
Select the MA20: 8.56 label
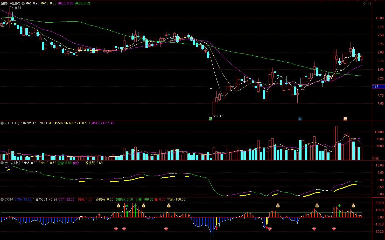pyautogui.click(x=65, y=4)
